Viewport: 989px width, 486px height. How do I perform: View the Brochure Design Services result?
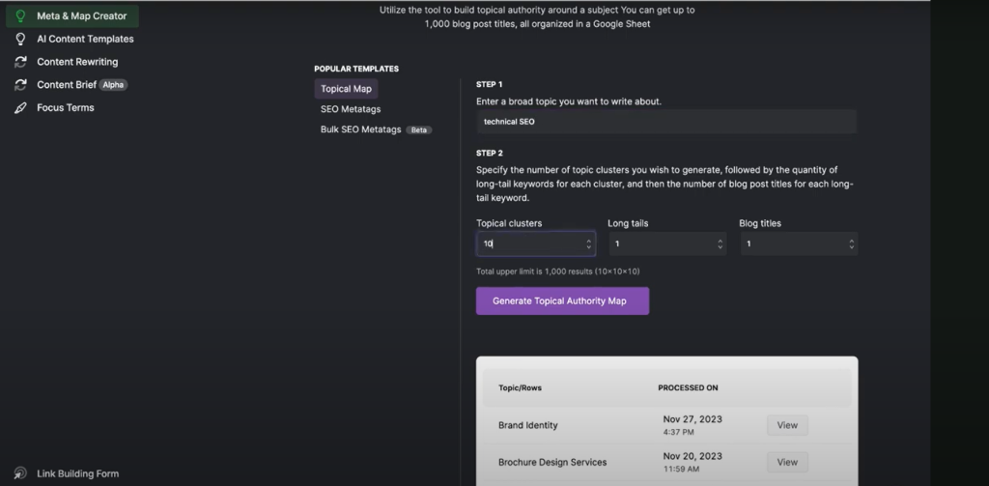(787, 462)
